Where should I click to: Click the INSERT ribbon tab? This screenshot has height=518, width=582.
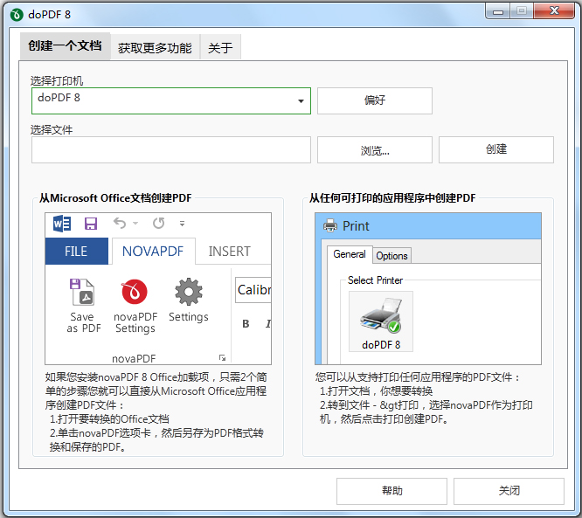pos(229,252)
